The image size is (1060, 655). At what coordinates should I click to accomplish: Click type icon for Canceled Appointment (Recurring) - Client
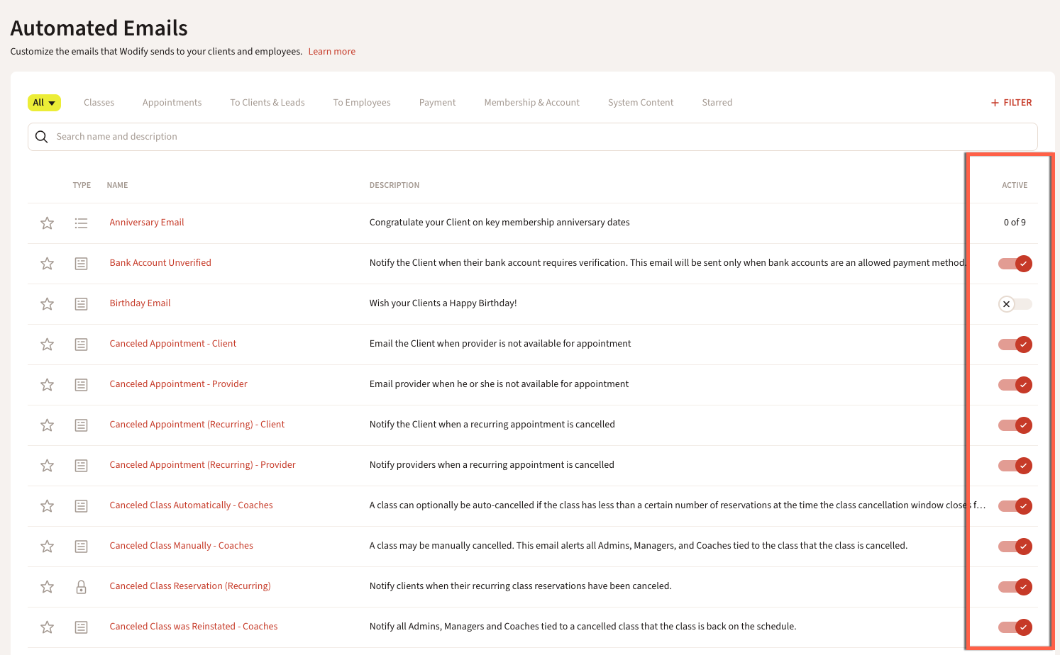[x=81, y=425]
